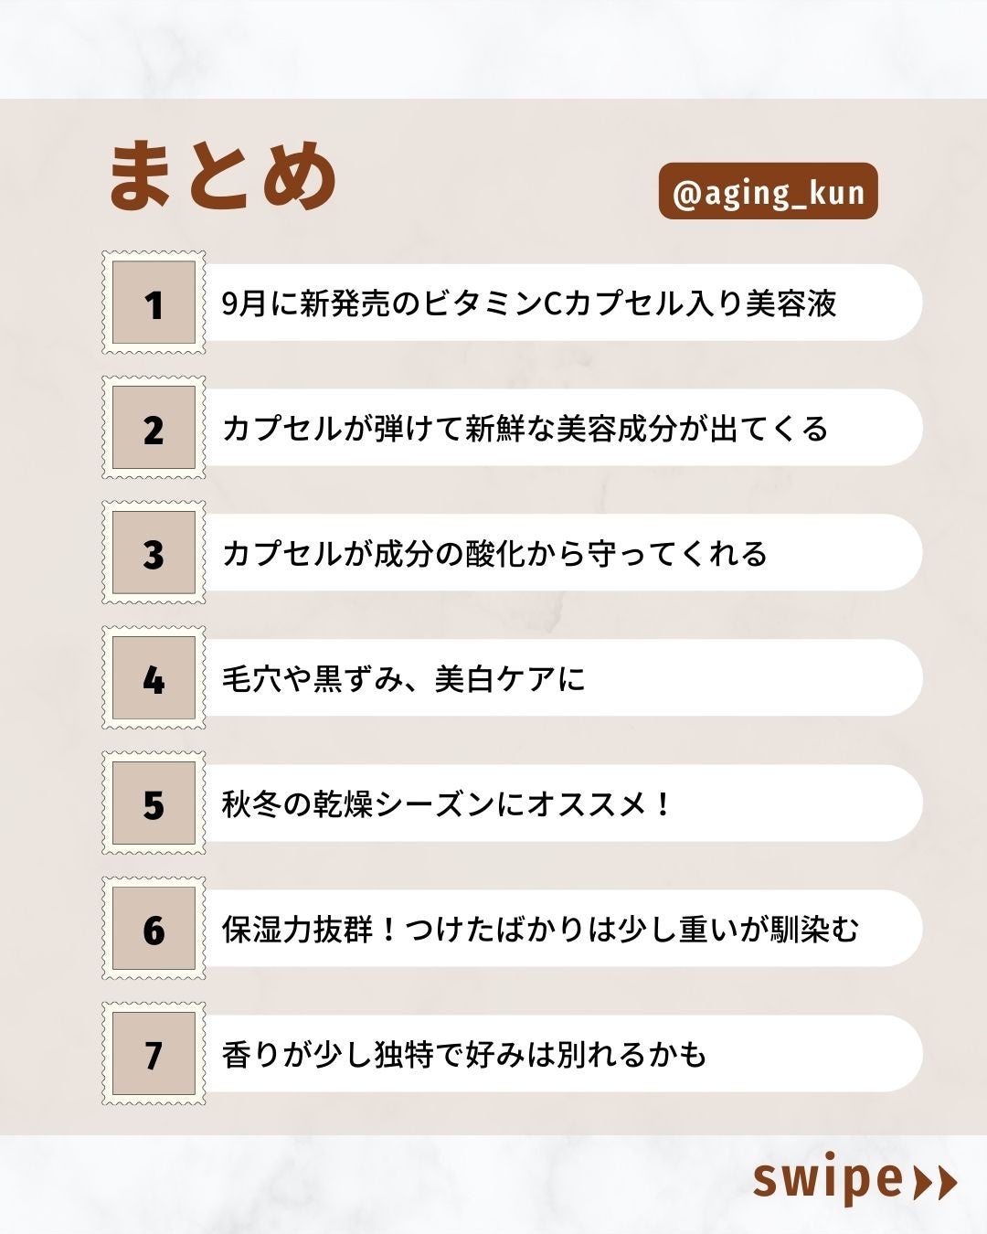Select the number 6 stamp badge

[154, 930]
